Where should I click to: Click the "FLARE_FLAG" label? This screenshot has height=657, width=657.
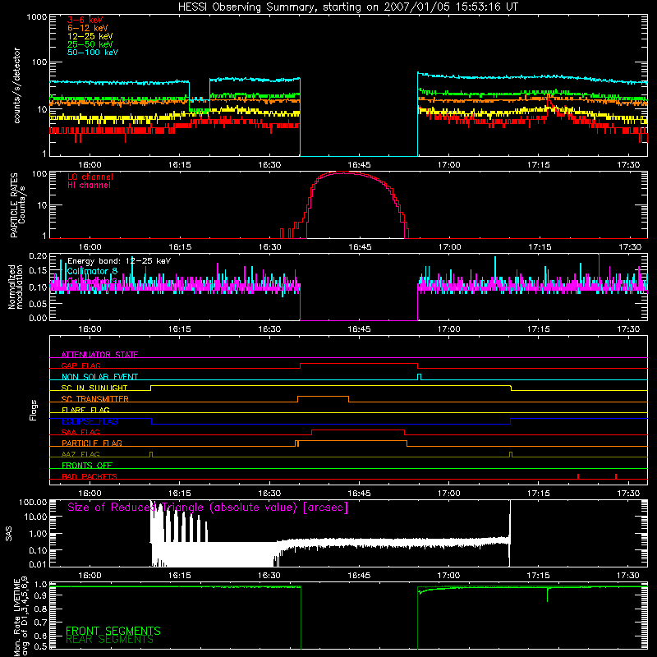pos(85,410)
